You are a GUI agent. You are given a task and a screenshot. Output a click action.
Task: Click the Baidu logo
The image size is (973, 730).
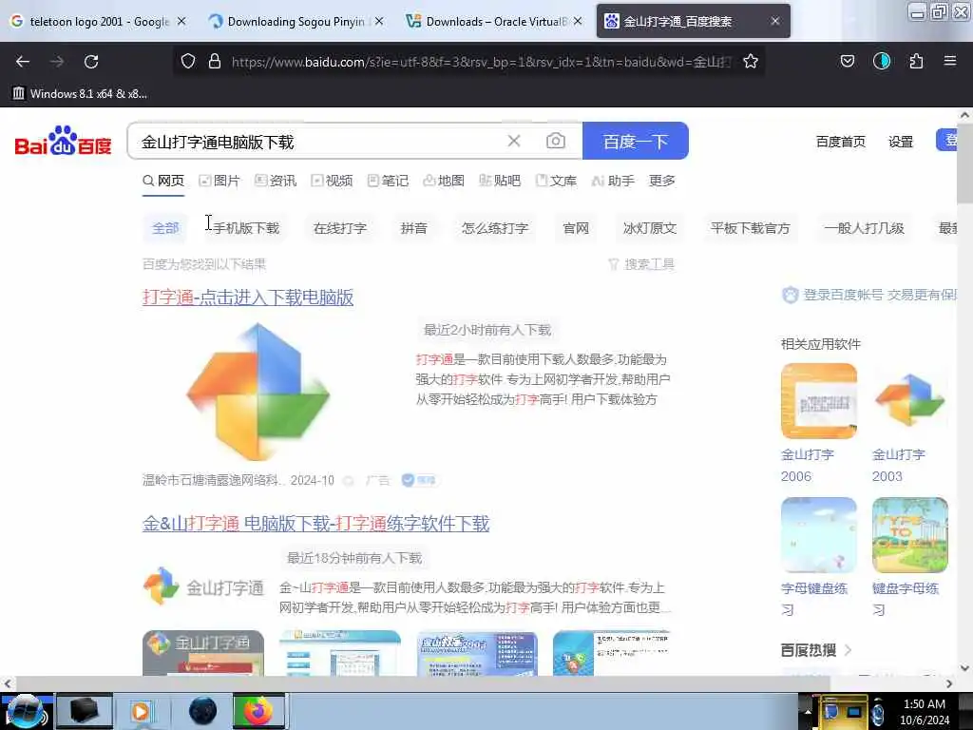tap(63, 141)
